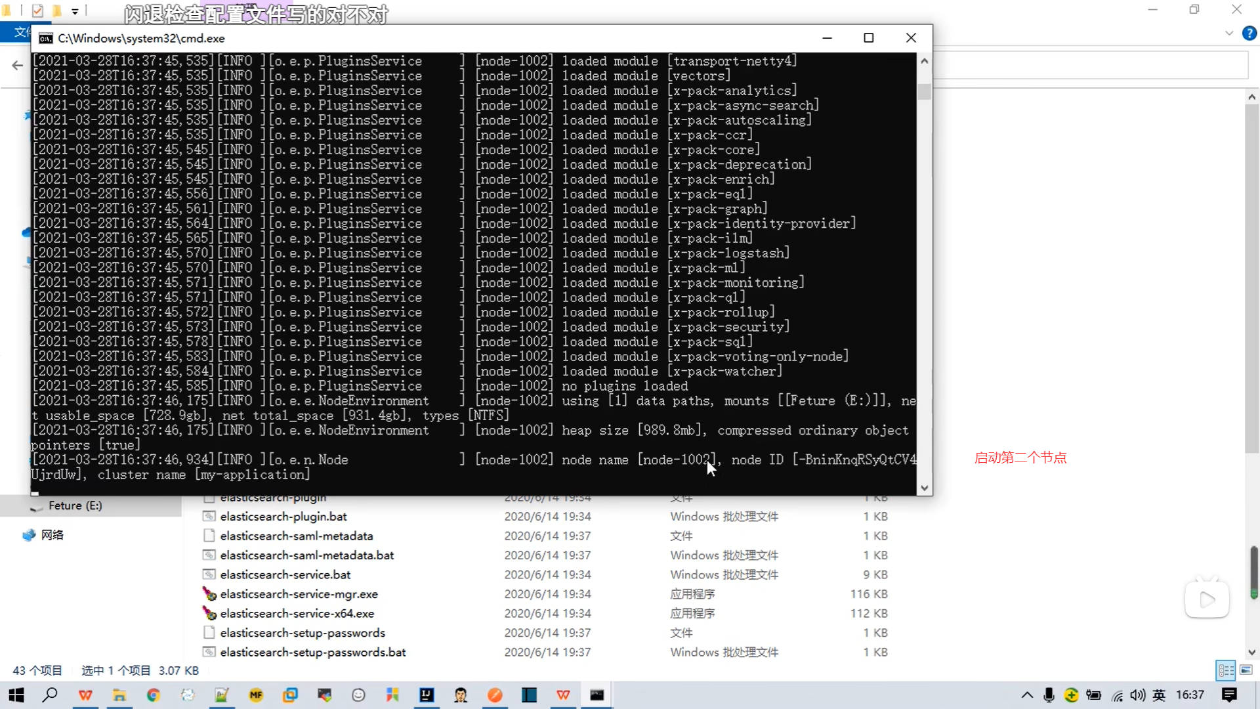
Task: Click the IntelliJ IDEA taskbar icon
Action: coord(427,695)
